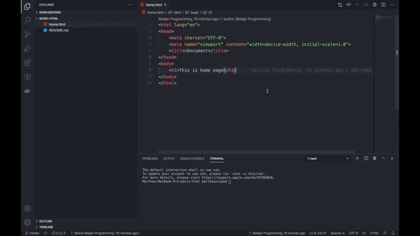This screenshot has width=420, height=236.
Task: Open Explorer's more actions ellipsis
Action: pyautogui.click(x=130, y=5)
